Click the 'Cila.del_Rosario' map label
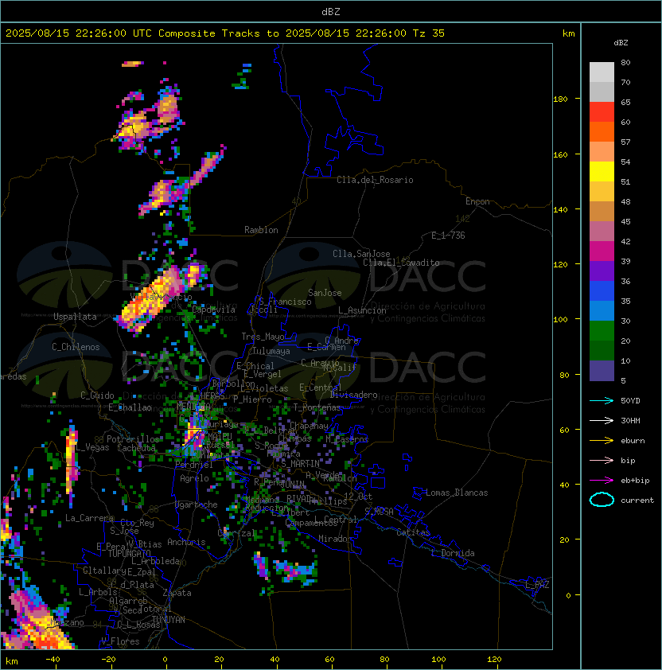The image size is (662, 670). coord(375,180)
